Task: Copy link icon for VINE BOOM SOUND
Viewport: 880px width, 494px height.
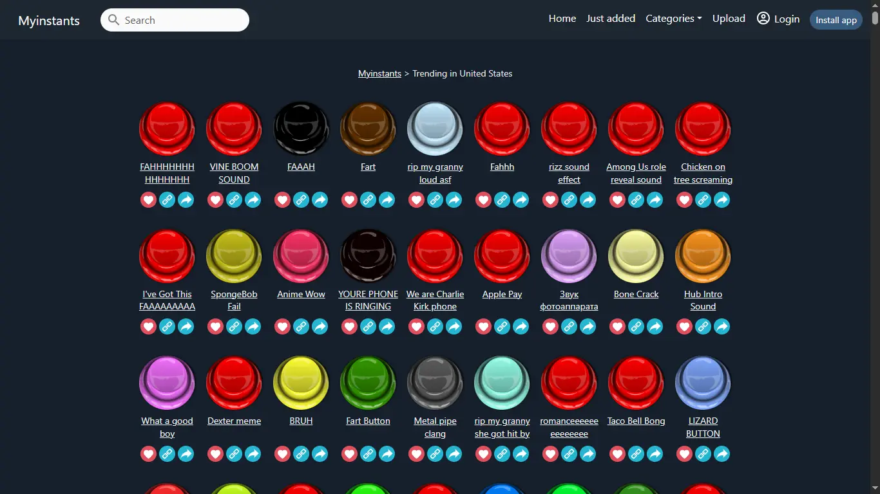Action: click(x=234, y=200)
